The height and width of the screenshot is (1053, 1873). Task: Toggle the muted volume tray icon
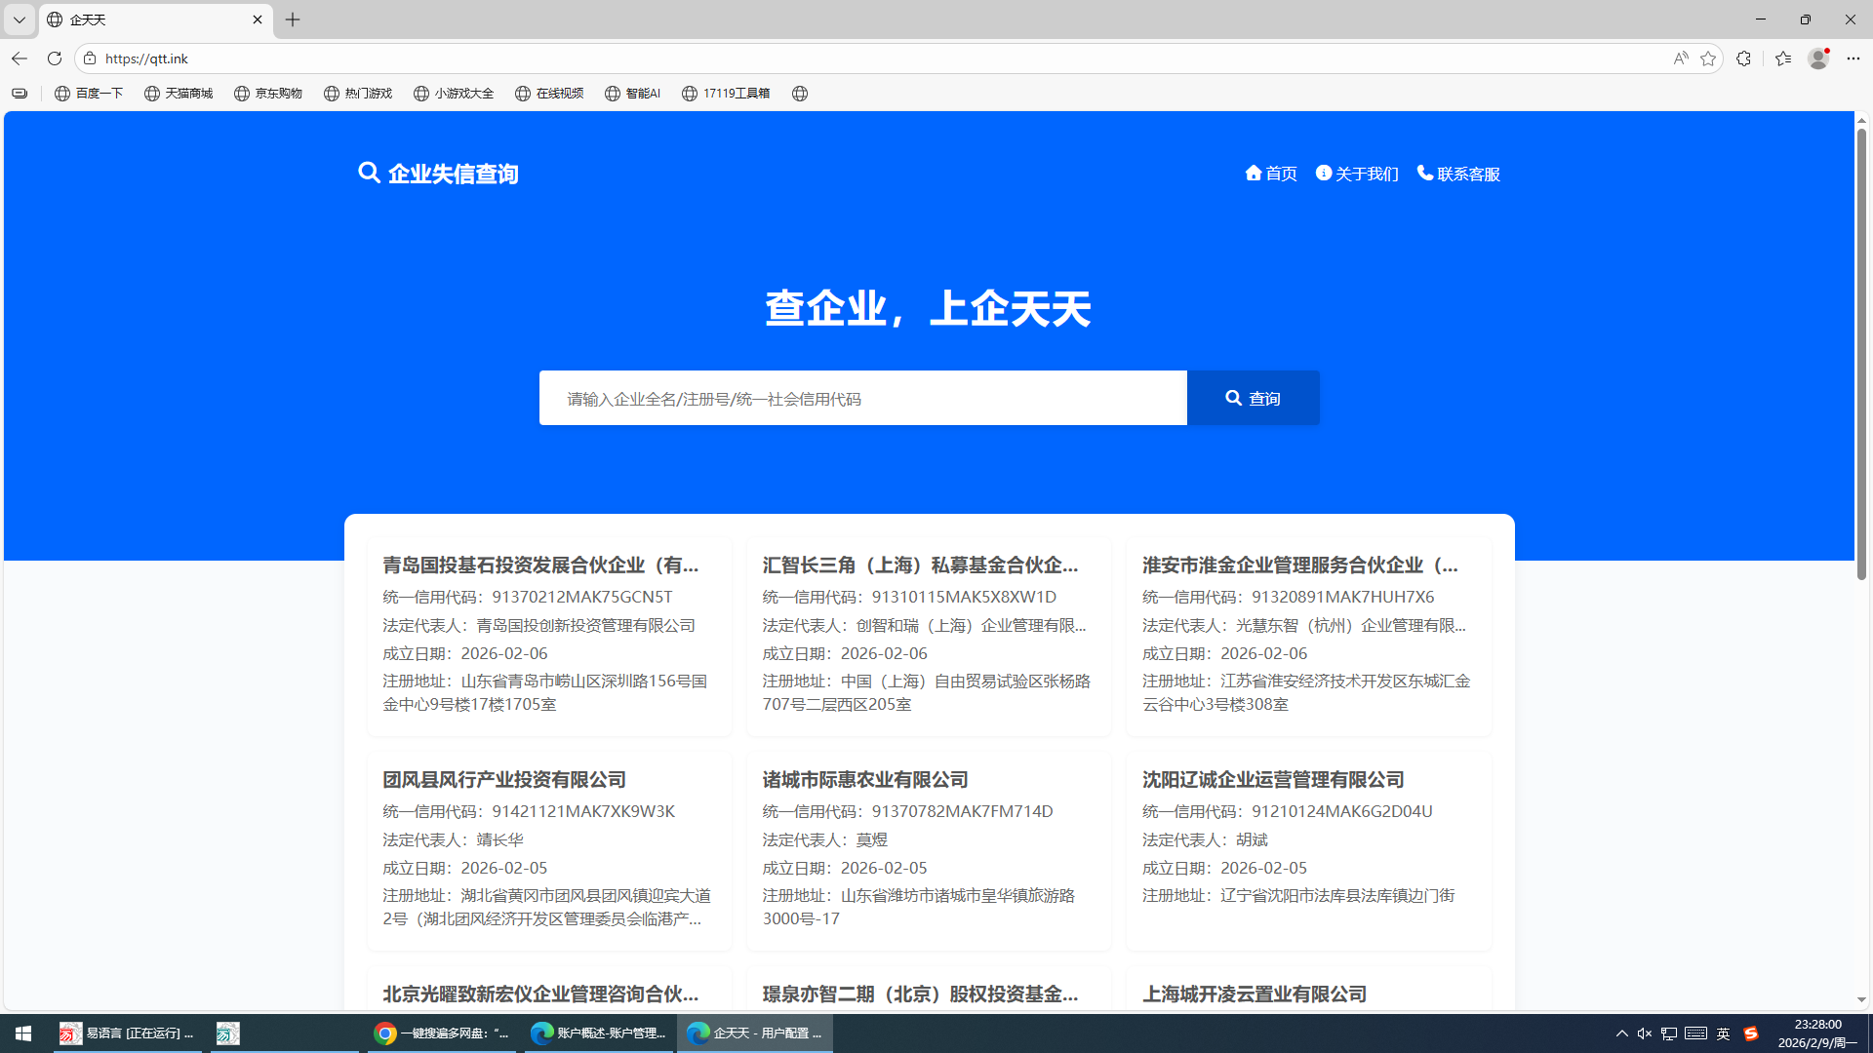pyautogui.click(x=1644, y=1033)
